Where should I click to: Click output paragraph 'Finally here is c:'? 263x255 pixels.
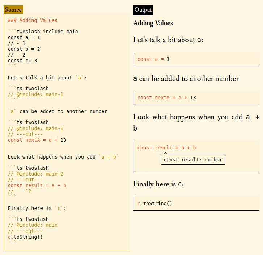click(158, 184)
